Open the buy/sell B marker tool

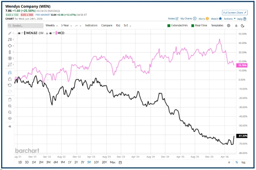10,58
